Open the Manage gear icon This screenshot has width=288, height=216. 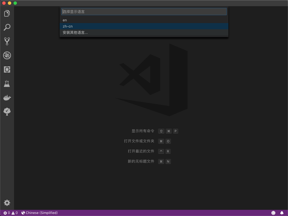point(7,203)
